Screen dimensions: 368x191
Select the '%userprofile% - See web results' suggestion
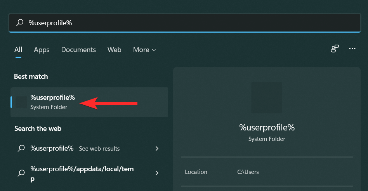coord(75,148)
